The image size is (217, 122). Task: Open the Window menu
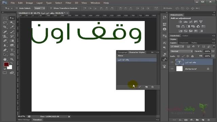tap(95, 3)
